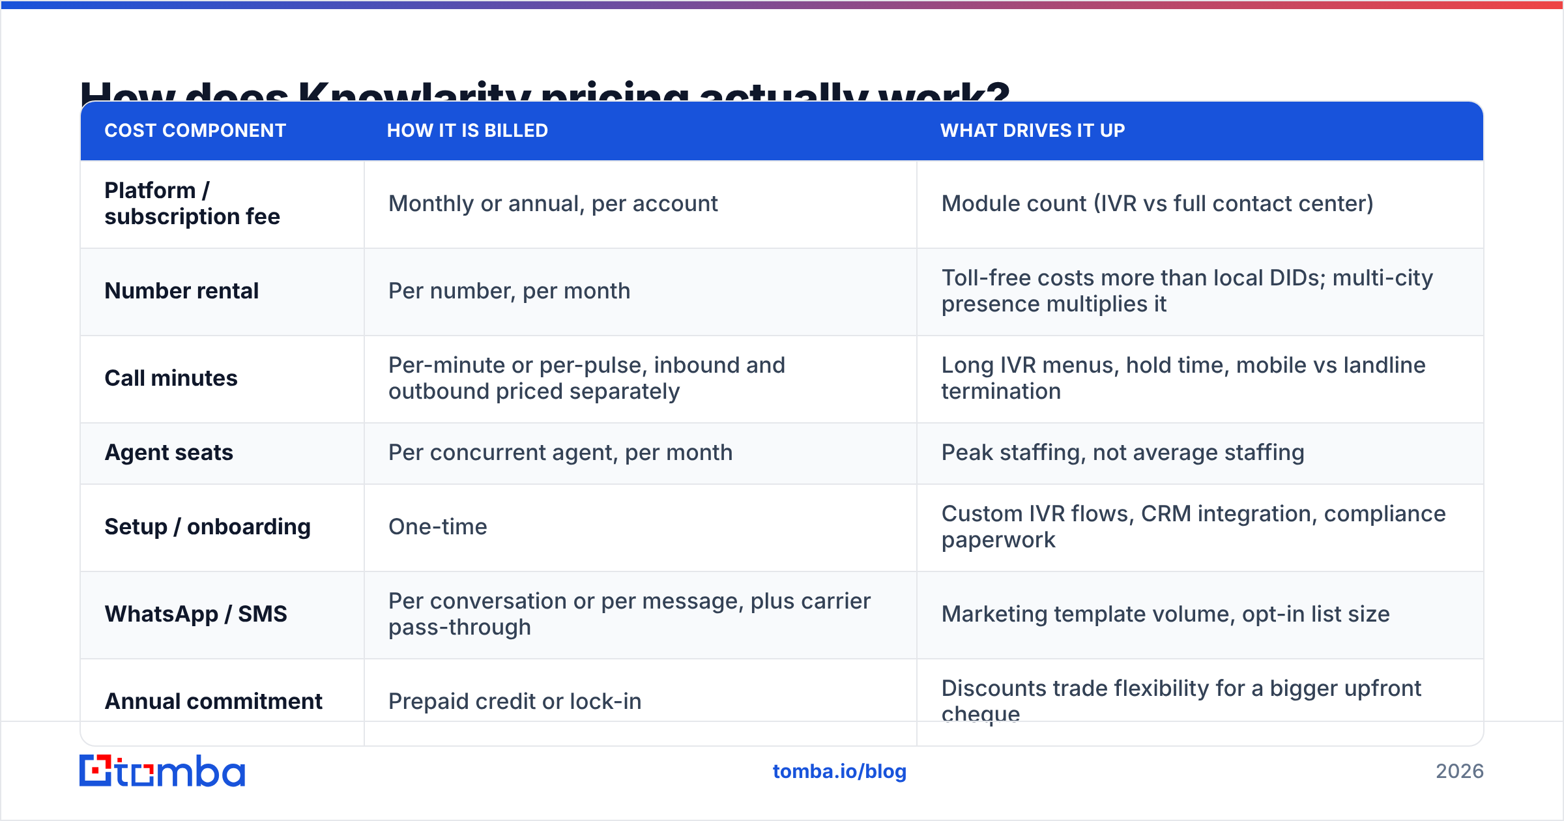
Task: Click the Number rental row label
Action: point(182,291)
